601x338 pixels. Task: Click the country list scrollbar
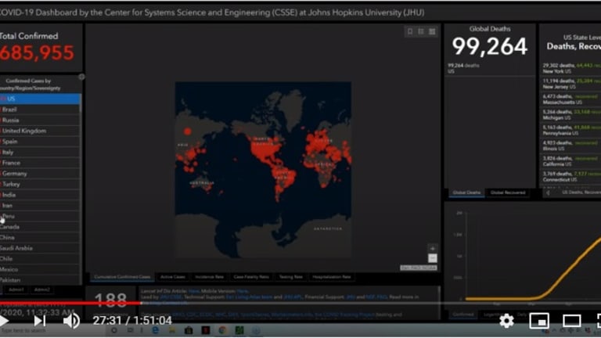click(x=81, y=102)
